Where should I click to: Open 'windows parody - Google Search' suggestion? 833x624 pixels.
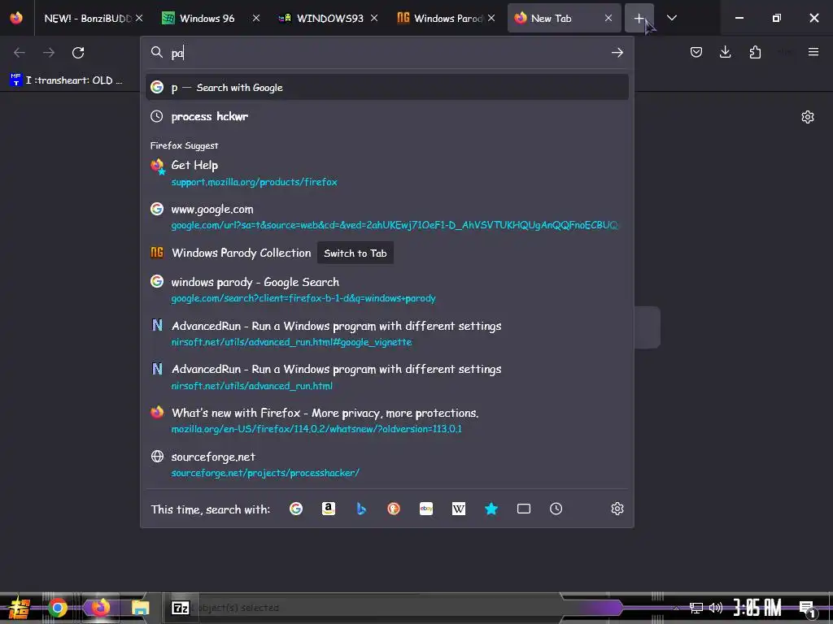pyautogui.click(x=386, y=289)
